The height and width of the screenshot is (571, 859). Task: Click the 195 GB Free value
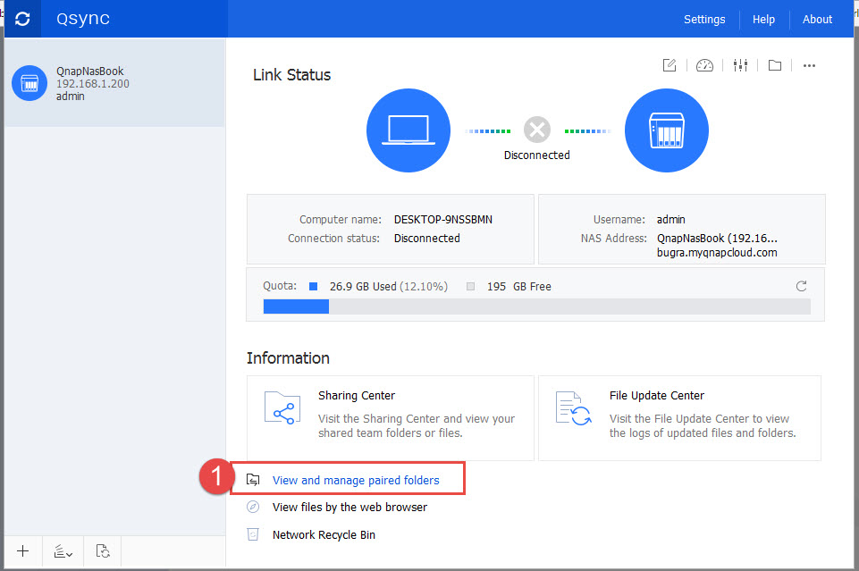pos(518,286)
